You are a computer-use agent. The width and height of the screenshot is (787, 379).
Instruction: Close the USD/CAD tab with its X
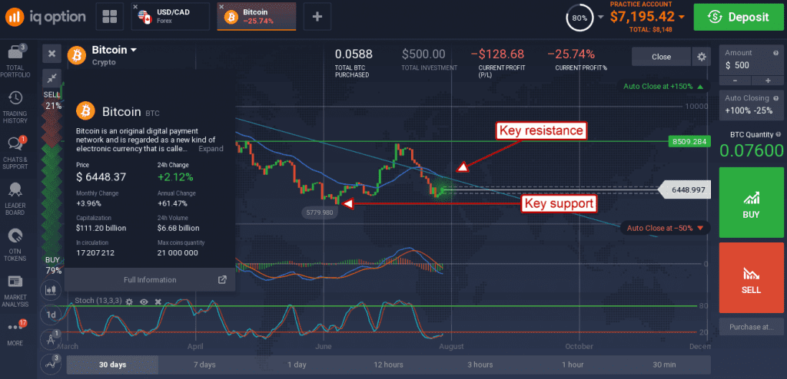click(135, 7)
